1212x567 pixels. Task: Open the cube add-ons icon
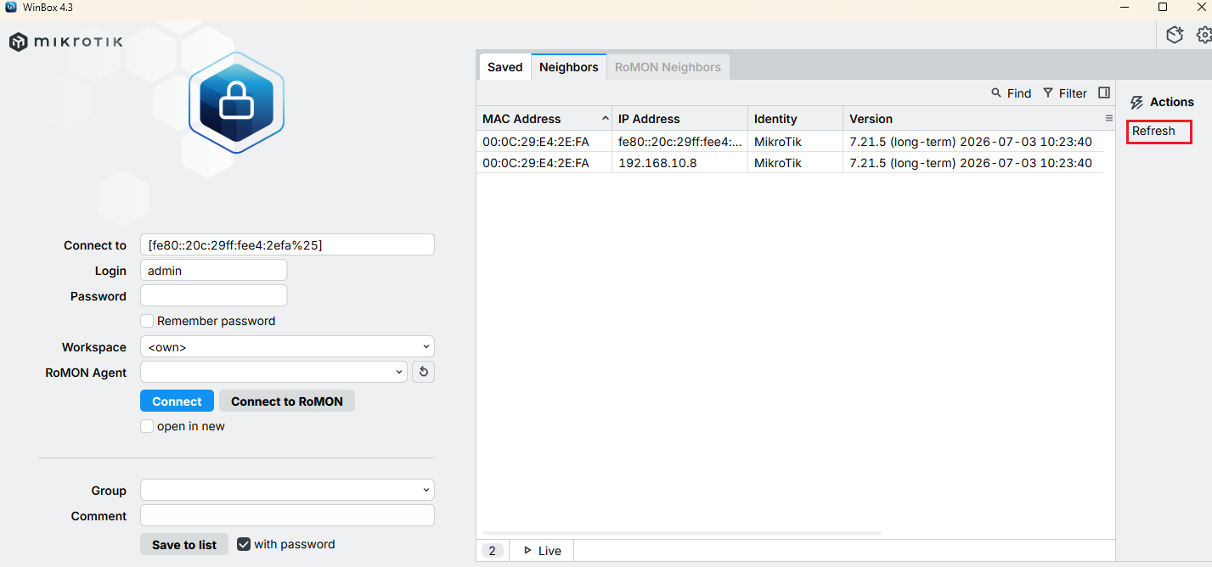click(1175, 35)
